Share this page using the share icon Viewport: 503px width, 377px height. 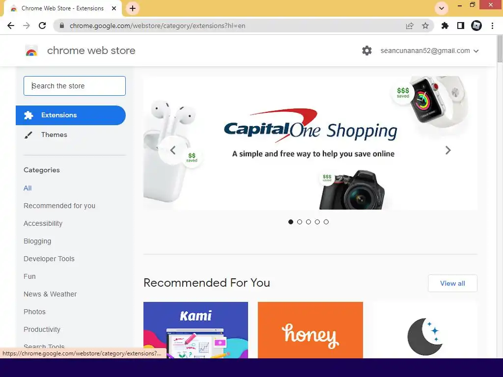[409, 26]
